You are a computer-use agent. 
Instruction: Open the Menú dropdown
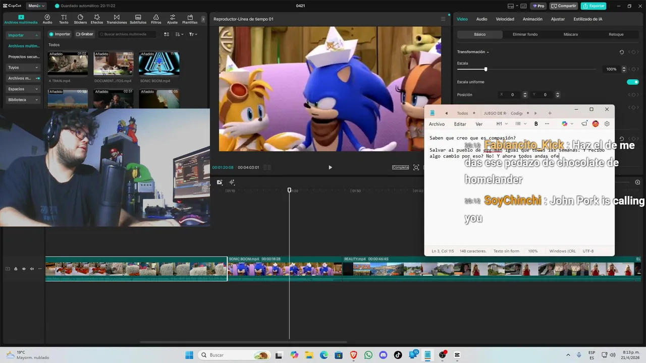pos(36,6)
